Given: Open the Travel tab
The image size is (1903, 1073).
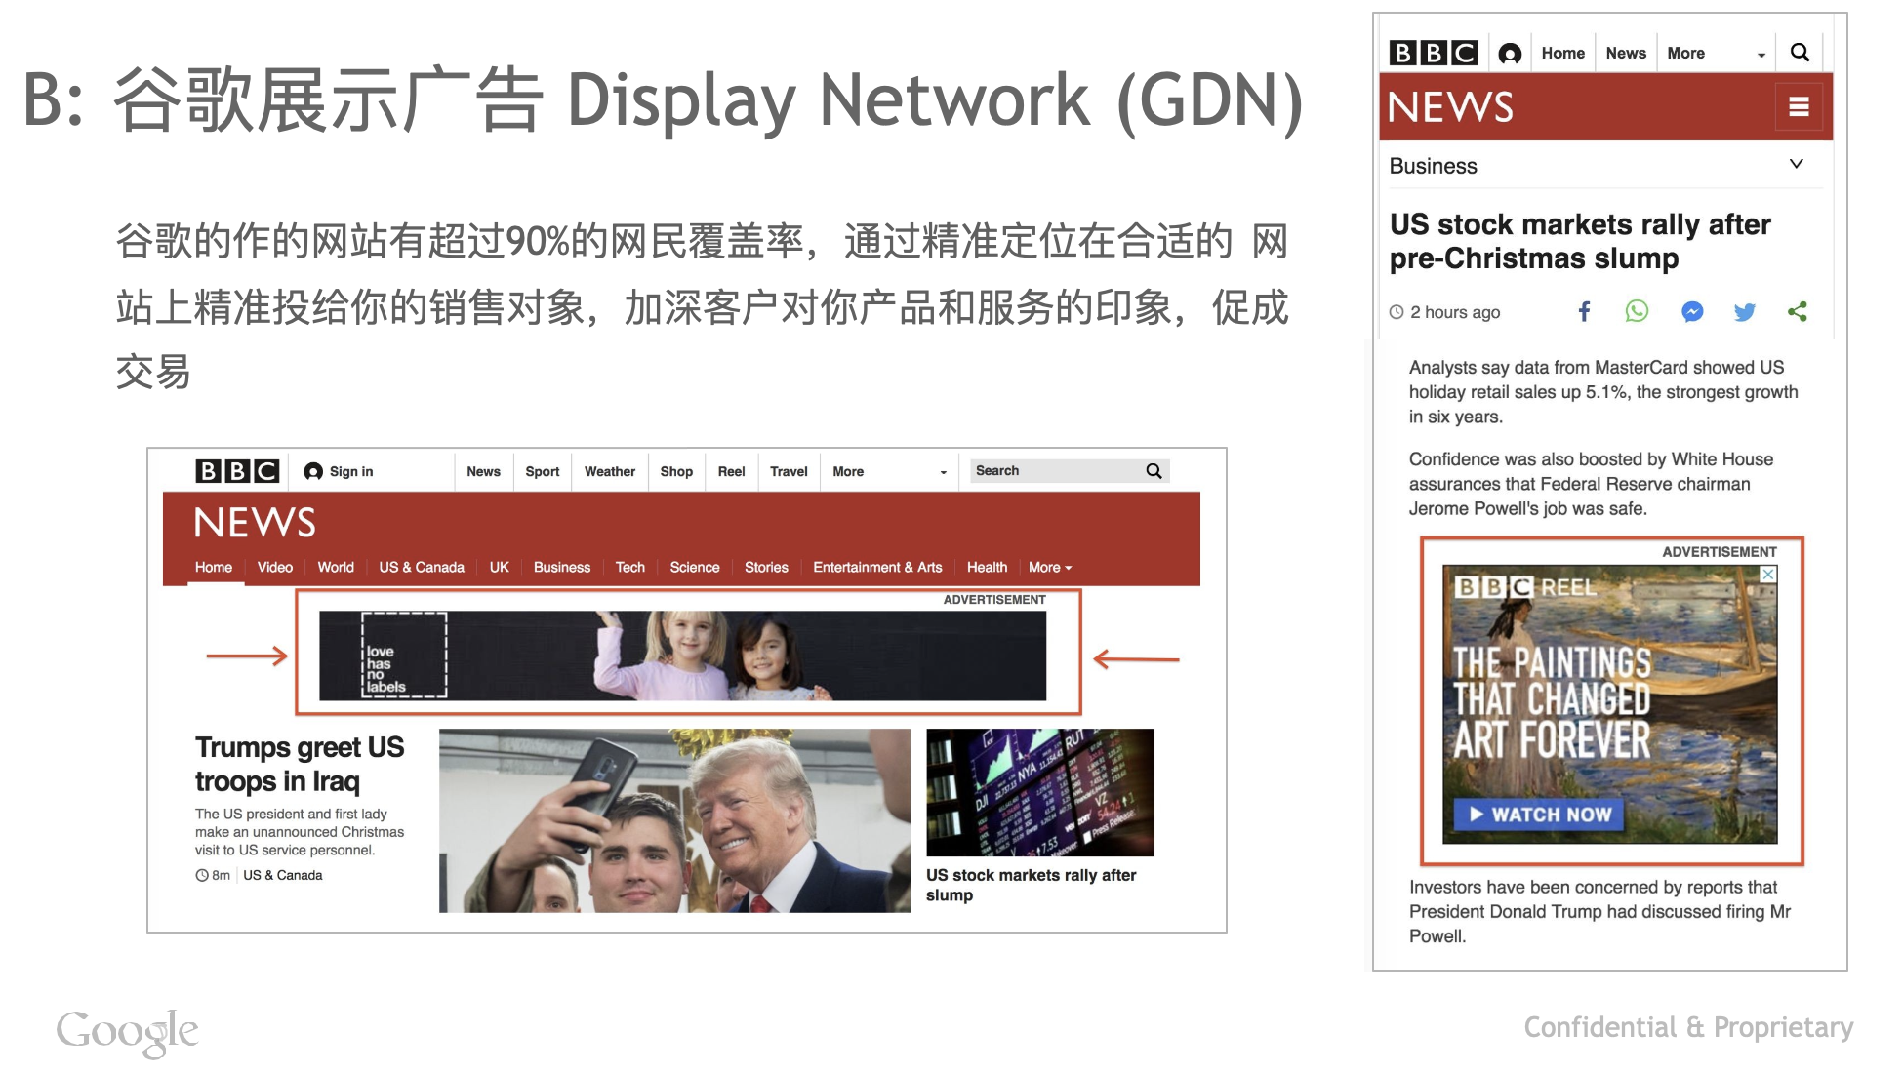Looking at the screenshot, I should [x=789, y=471].
